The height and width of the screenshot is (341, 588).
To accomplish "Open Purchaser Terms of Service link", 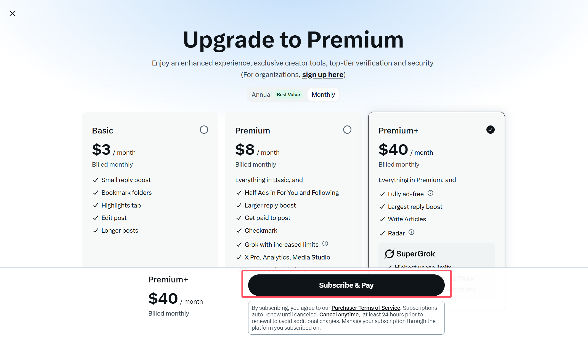I will (366, 308).
